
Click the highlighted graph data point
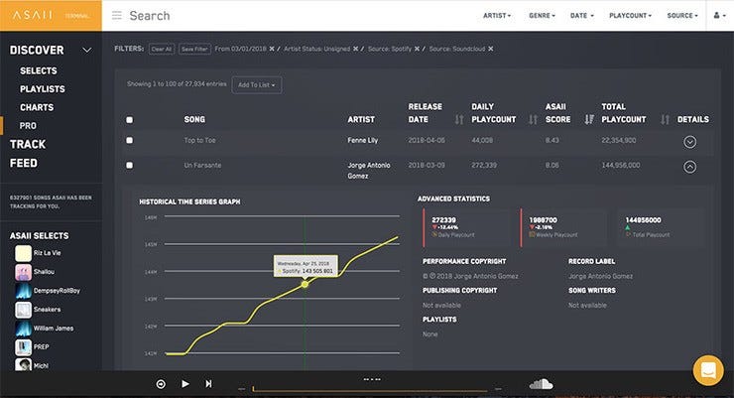tap(305, 284)
